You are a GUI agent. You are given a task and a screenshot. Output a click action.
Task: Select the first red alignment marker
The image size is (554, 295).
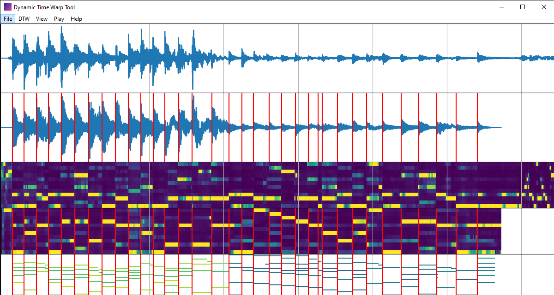pyautogui.click(x=13, y=124)
